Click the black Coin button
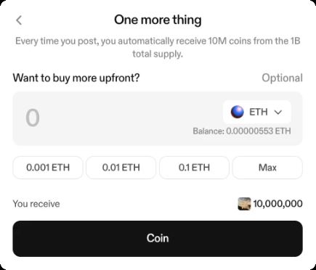Image resolution: width=316 pixels, height=270 pixels. 158,239
